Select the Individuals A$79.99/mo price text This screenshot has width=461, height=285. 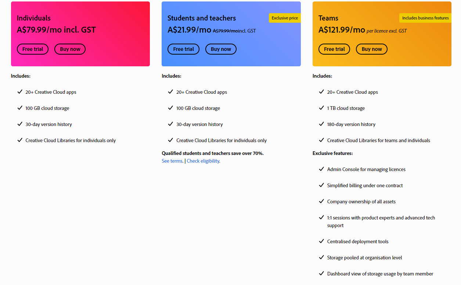56,30
